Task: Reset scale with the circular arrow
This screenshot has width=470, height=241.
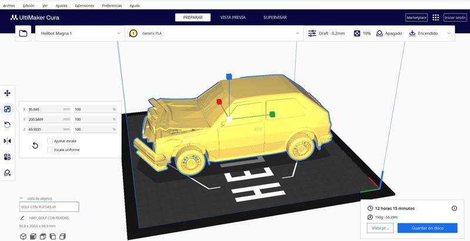Action: pyautogui.click(x=35, y=145)
